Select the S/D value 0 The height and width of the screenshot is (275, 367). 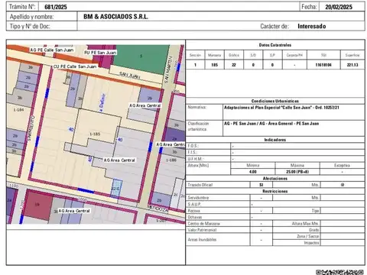[x=253, y=65]
